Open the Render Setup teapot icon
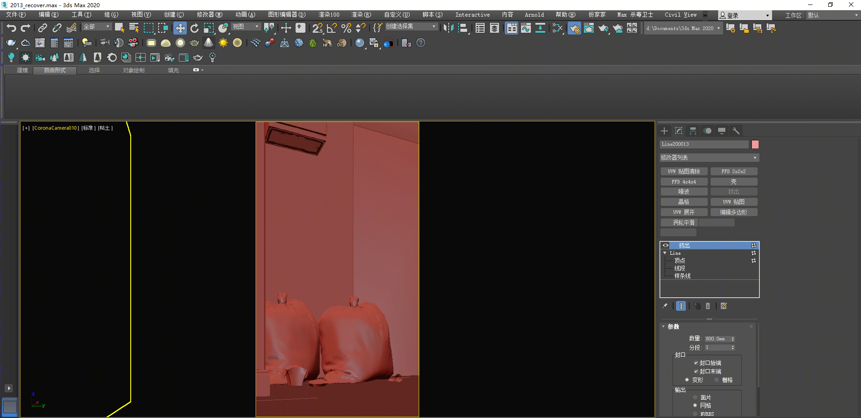 (x=574, y=28)
